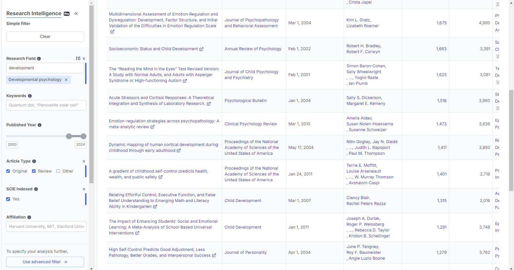Screen dimensions: 514x270
Task: Edit the end year 2024 field
Action: click(x=81, y=145)
